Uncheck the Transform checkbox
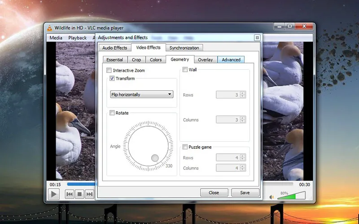This screenshot has height=224, width=359. 112,79
